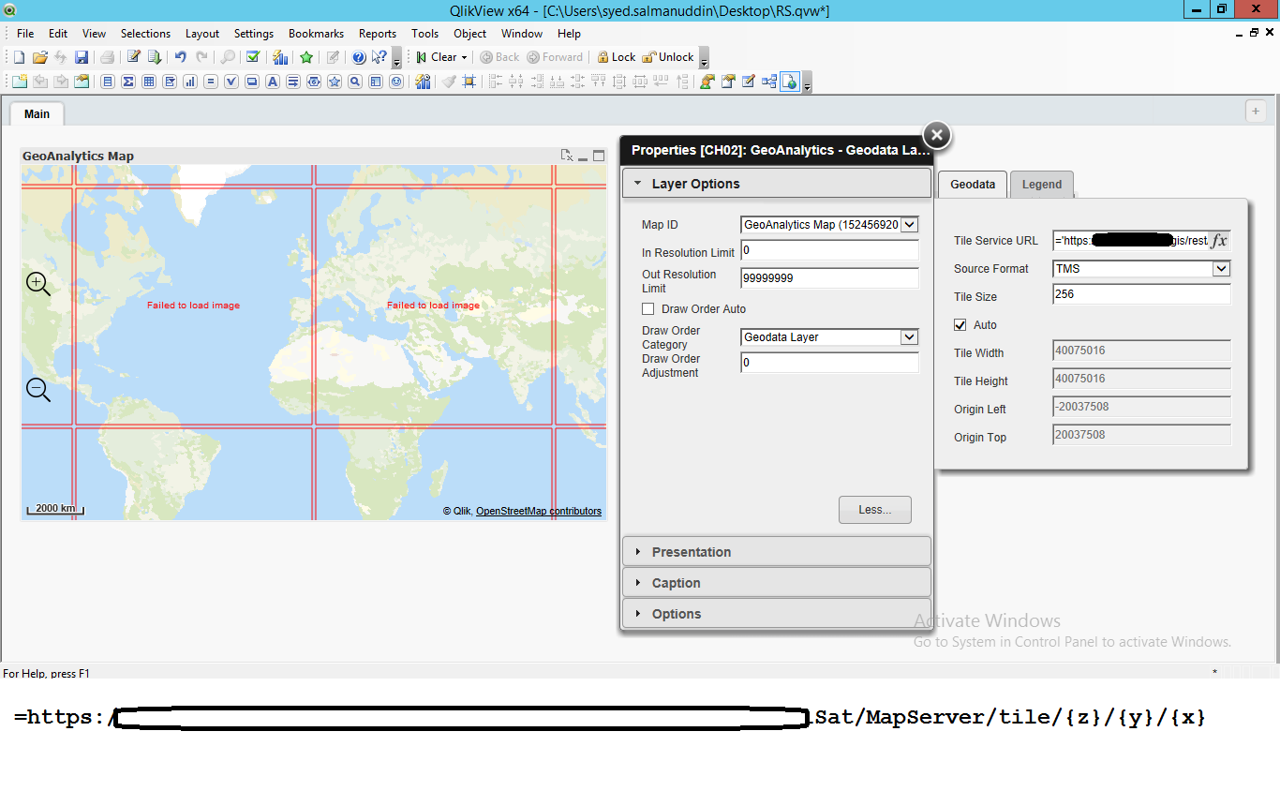Create a Button object
1280x791 pixels.
tap(252, 82)
